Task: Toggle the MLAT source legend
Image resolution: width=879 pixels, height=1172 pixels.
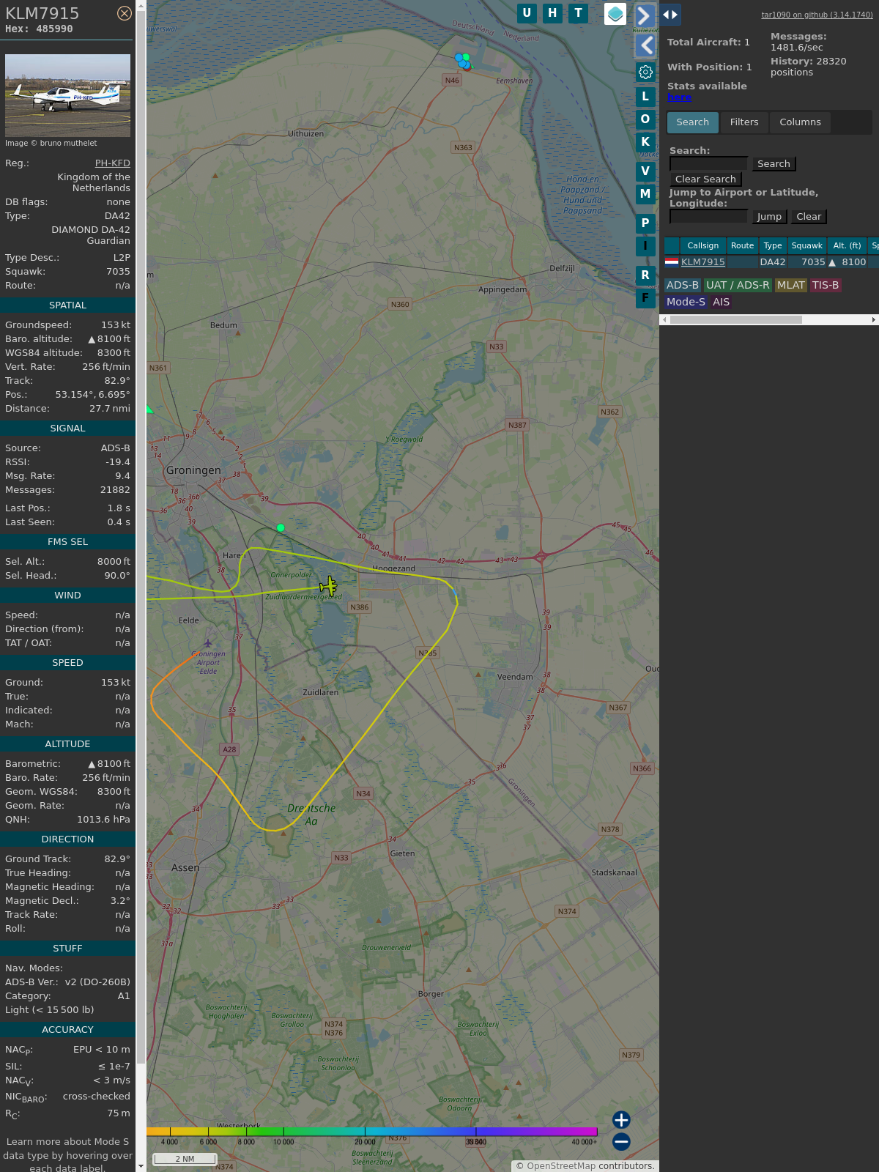Action: (791, 286)
